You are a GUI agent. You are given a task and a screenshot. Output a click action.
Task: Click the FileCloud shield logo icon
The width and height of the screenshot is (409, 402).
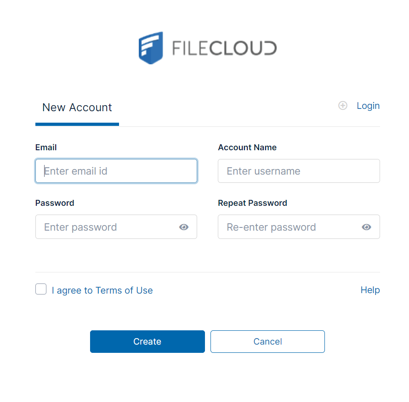pos(151,48)
